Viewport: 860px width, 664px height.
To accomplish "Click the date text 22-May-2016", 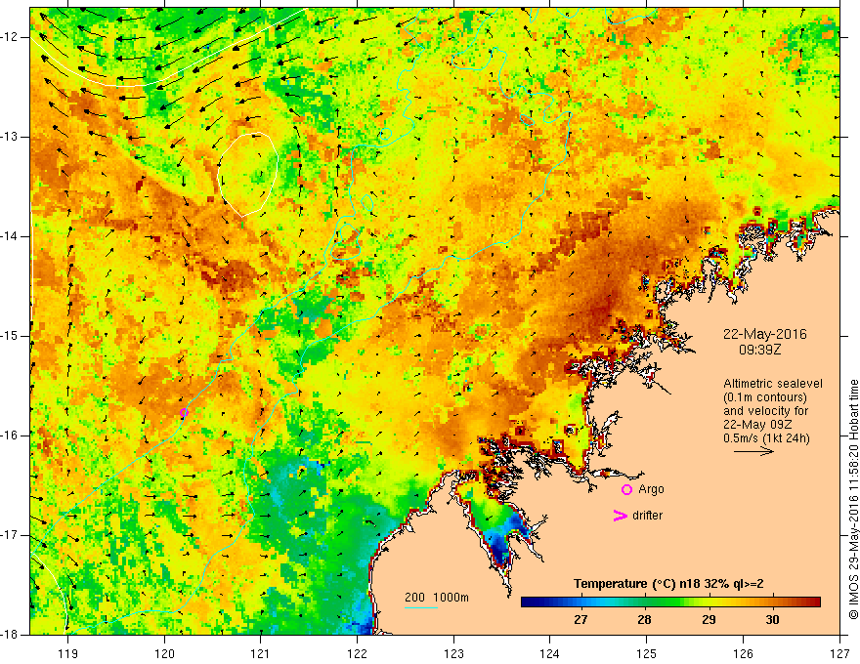I will pyautogui.click(x=765, y=334).
